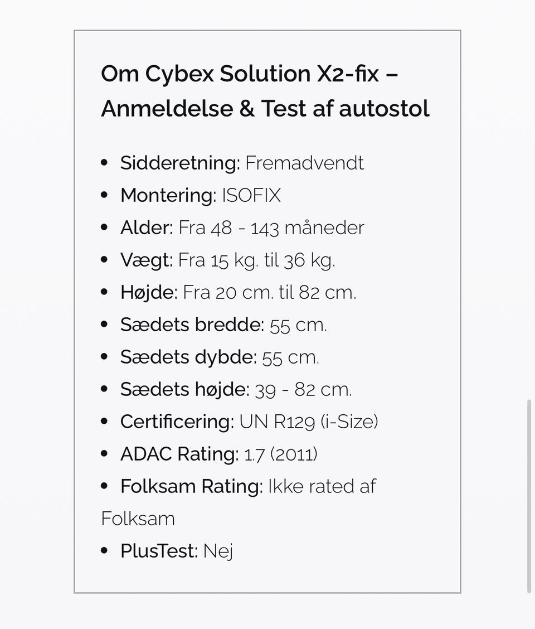The image size is (535, 629).
Task: Click the "Montering" label
Action: point(168,195)
